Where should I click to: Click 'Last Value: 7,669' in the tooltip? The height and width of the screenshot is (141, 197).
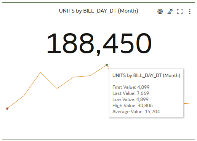pyautogui.click(x=131, y=93)
